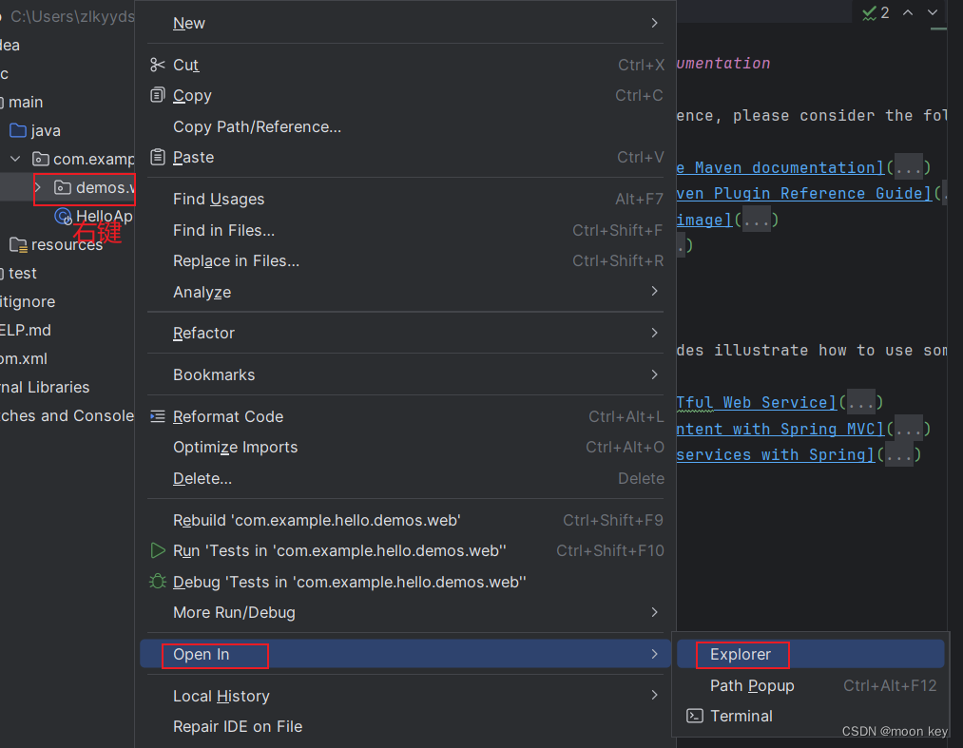This screenshot has height=748, width=963.
Task: Click the Reformat Code icon
Action: tap(157, 416)
